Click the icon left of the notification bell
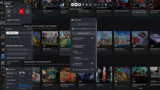The image size is (160, 90). coord(16,3)
